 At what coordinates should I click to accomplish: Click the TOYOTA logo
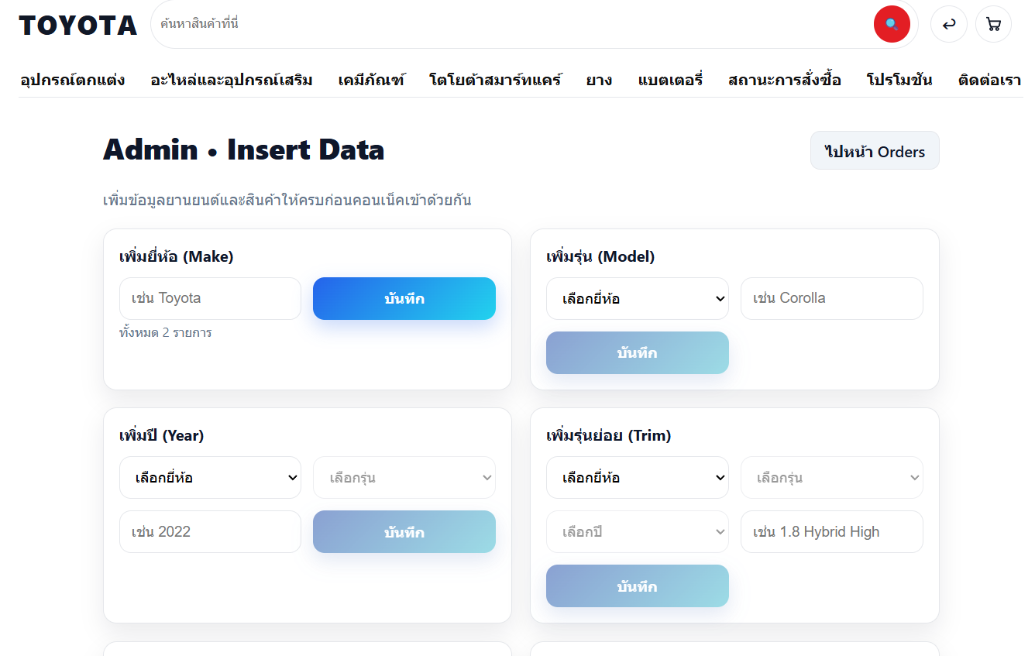click(x=77, y=24)
